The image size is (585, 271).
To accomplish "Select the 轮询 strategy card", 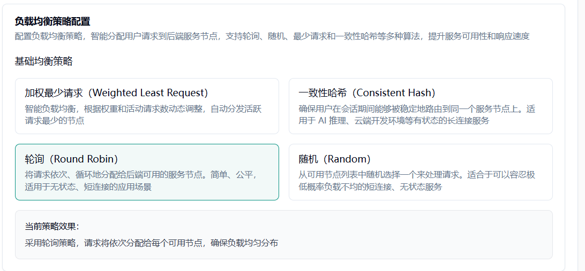I will [x=147, y=172].
